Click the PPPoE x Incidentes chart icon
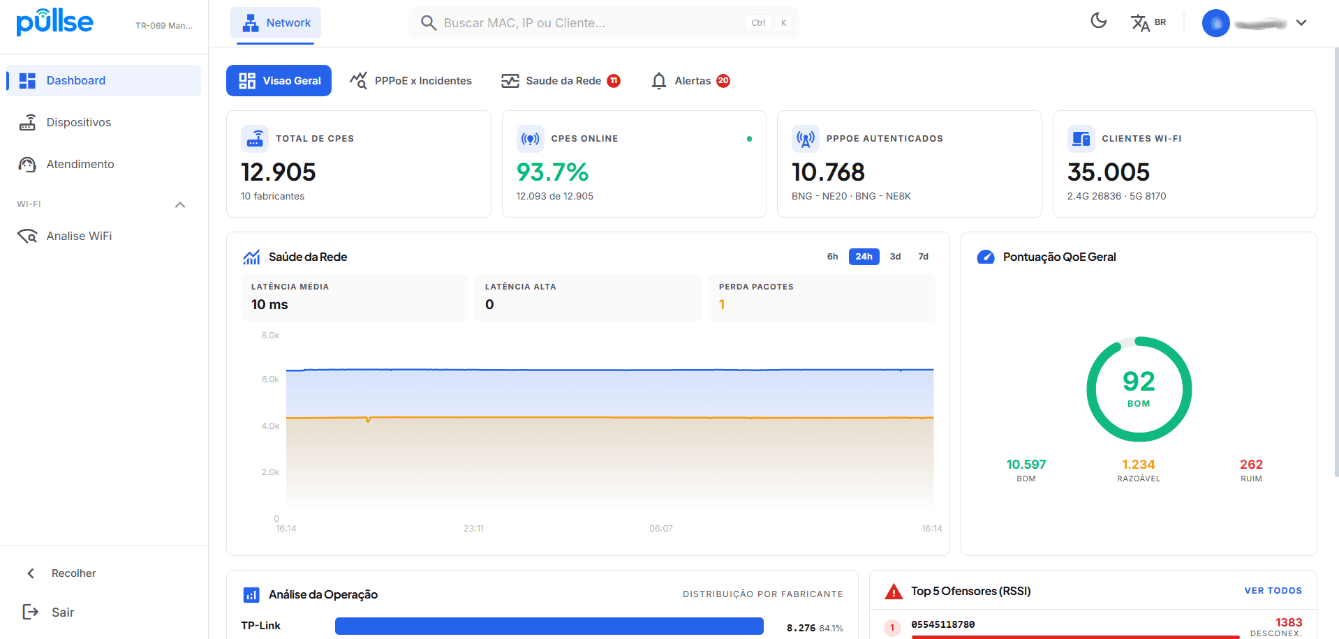Image resolution: width=1339 pixels, height=639 pixels. click(358, 80)
